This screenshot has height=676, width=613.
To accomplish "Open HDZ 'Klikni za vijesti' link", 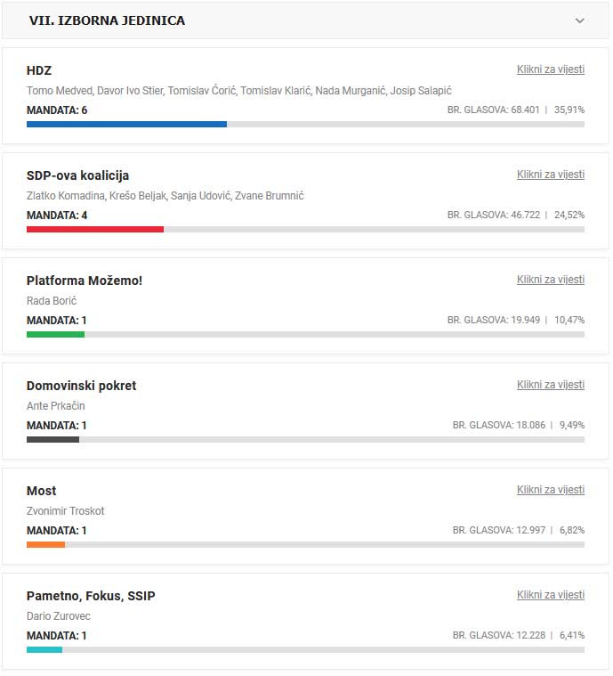I will (550, 69).
